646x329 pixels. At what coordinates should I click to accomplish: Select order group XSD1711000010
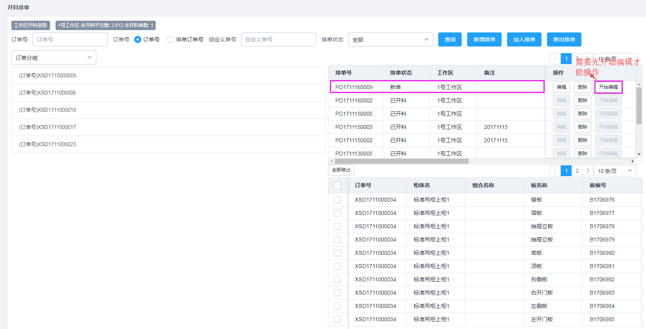coord(48,110)
